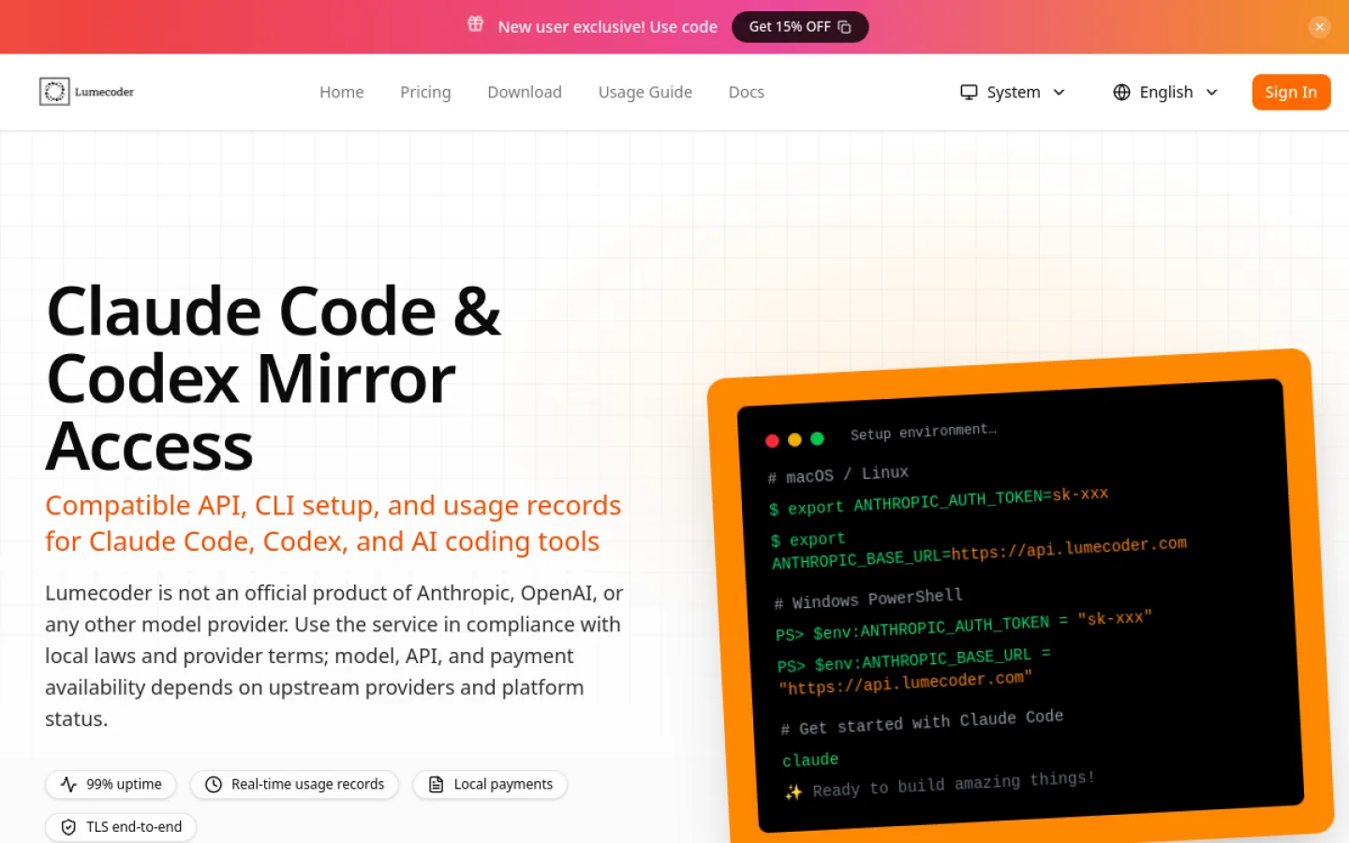Click the English language label

tap(1166, 92)
